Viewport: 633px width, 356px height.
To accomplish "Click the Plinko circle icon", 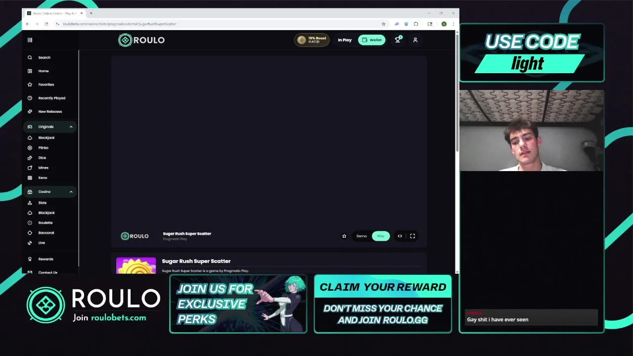I will 30,148.
